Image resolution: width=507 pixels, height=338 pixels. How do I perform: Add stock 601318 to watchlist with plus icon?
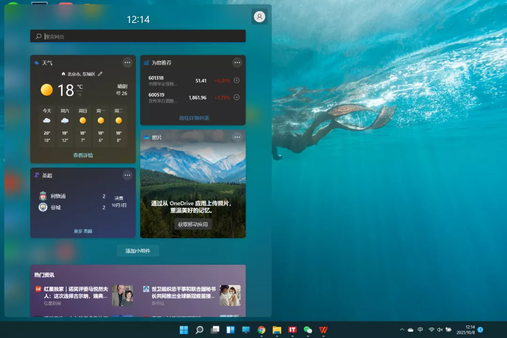tap(237, 80)
